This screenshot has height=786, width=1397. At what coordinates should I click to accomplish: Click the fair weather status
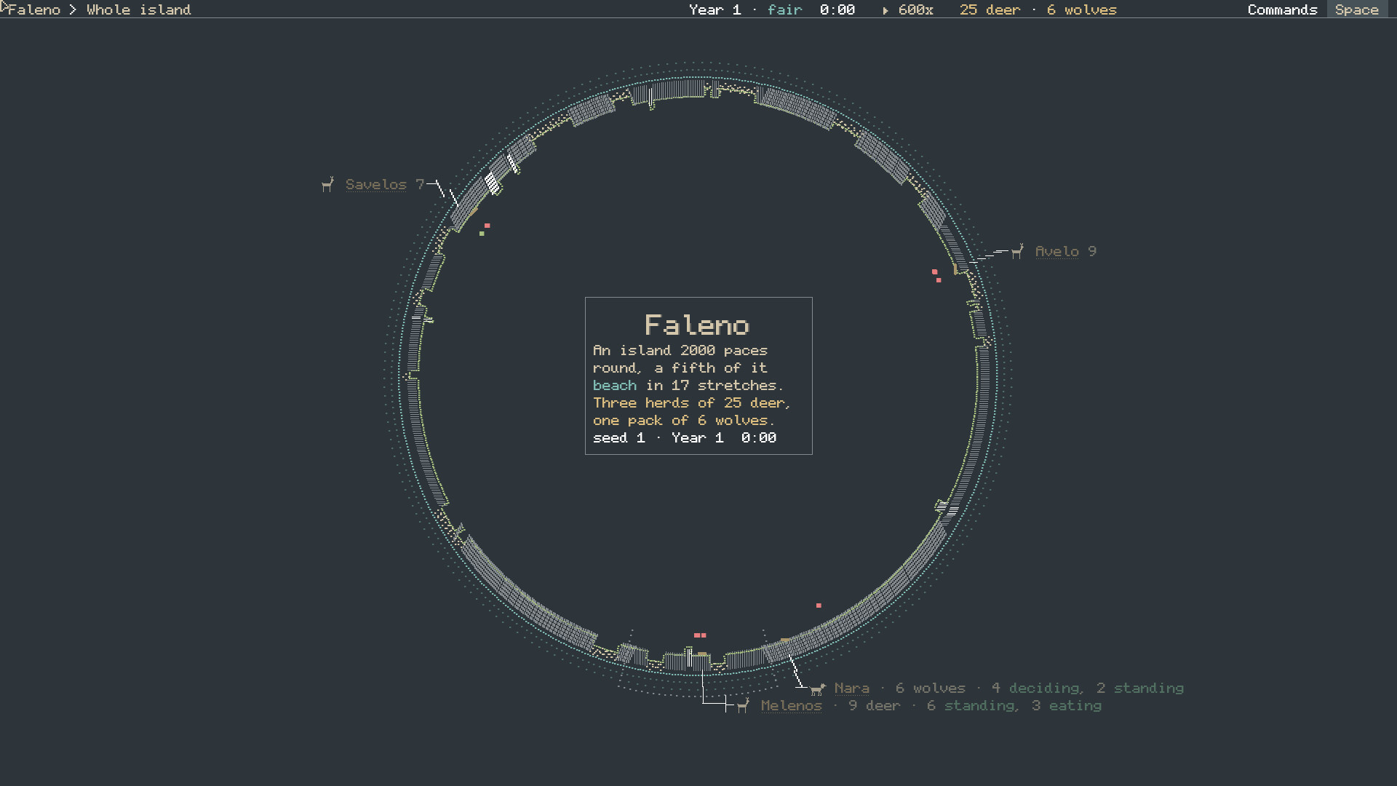pyautogui.click(x=784, y=10)
